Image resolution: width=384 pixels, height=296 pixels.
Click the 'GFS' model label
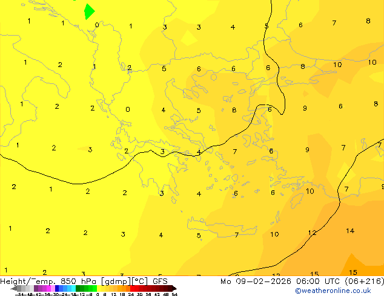point(160,282)
